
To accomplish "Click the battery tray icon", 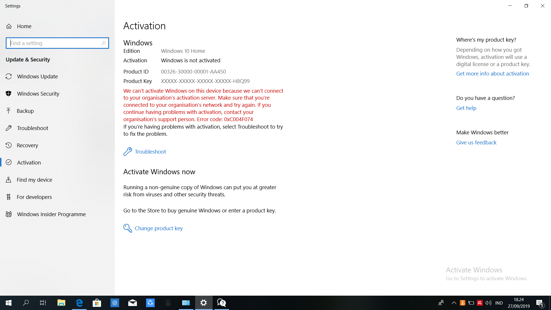I will 471,303.
